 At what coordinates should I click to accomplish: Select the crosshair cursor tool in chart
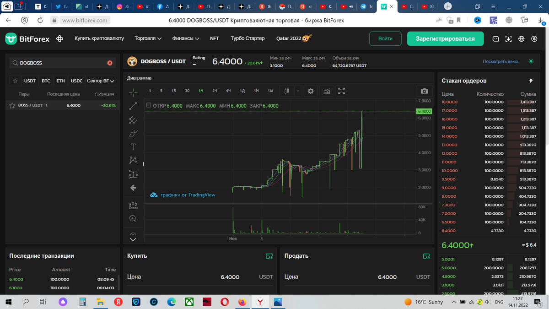click(x=133, y=92)
